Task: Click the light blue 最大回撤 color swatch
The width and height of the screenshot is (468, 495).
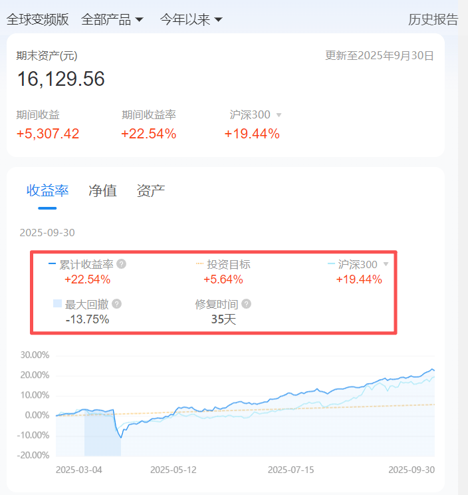Action: 57,304
